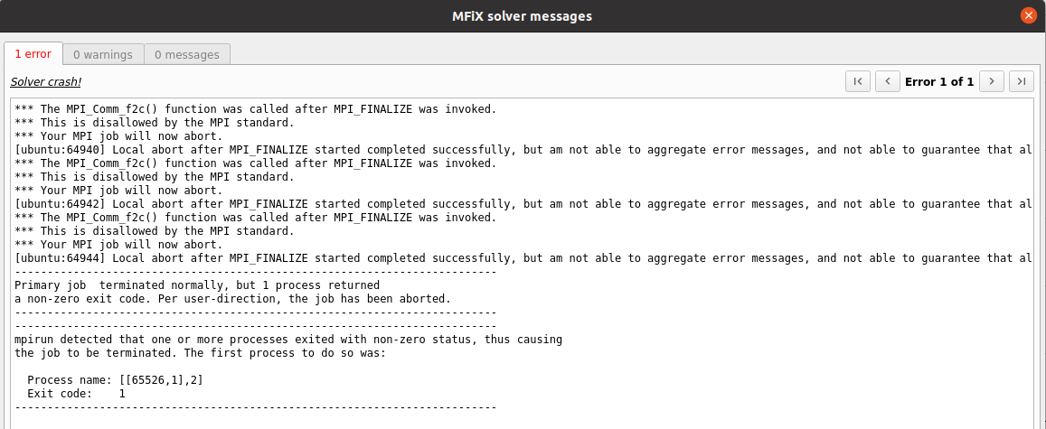
Task: Click the MFiX solver messages title bar
Action: tap(522, 16)
